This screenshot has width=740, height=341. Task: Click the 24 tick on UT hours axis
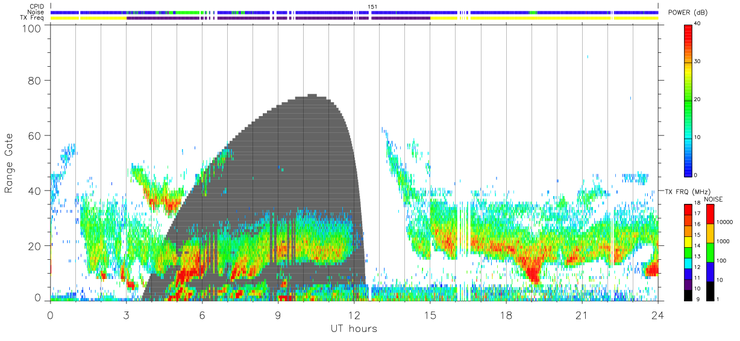(x=658, y=314)
